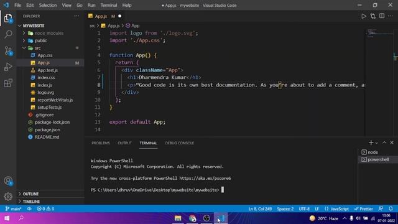This screenshot has width=398, height=224.
Task: Open the Help menu
Action: (127, 5)
